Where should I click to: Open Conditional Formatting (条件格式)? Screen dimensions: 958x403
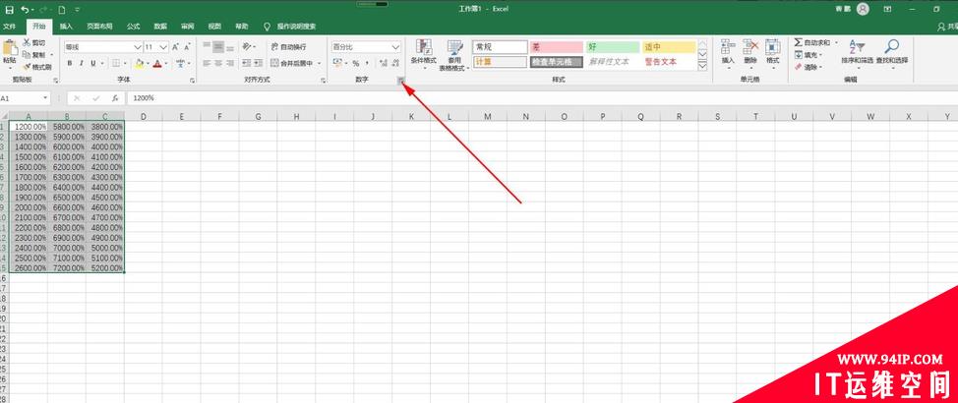click(423, 55)
